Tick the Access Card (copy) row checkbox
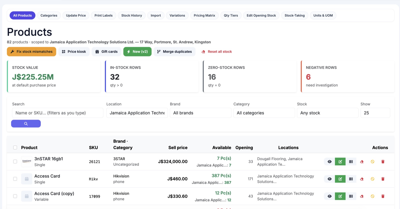400x209 pixels. [x=15, y=196]
